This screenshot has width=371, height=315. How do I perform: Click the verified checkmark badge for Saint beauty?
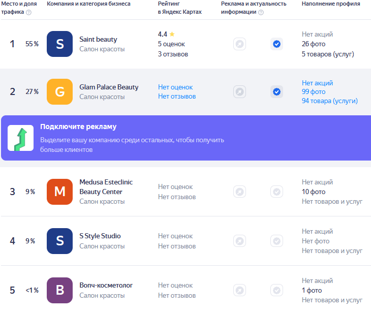276,44
